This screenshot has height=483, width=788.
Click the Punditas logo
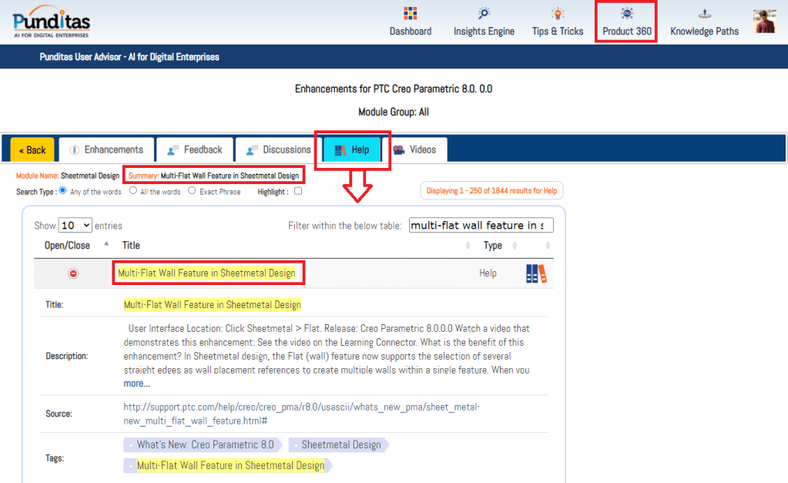(51, 22)
